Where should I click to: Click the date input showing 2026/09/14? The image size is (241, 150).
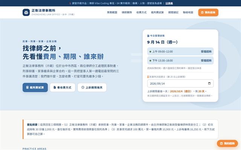pyautogui.click(x=180, y=83)
